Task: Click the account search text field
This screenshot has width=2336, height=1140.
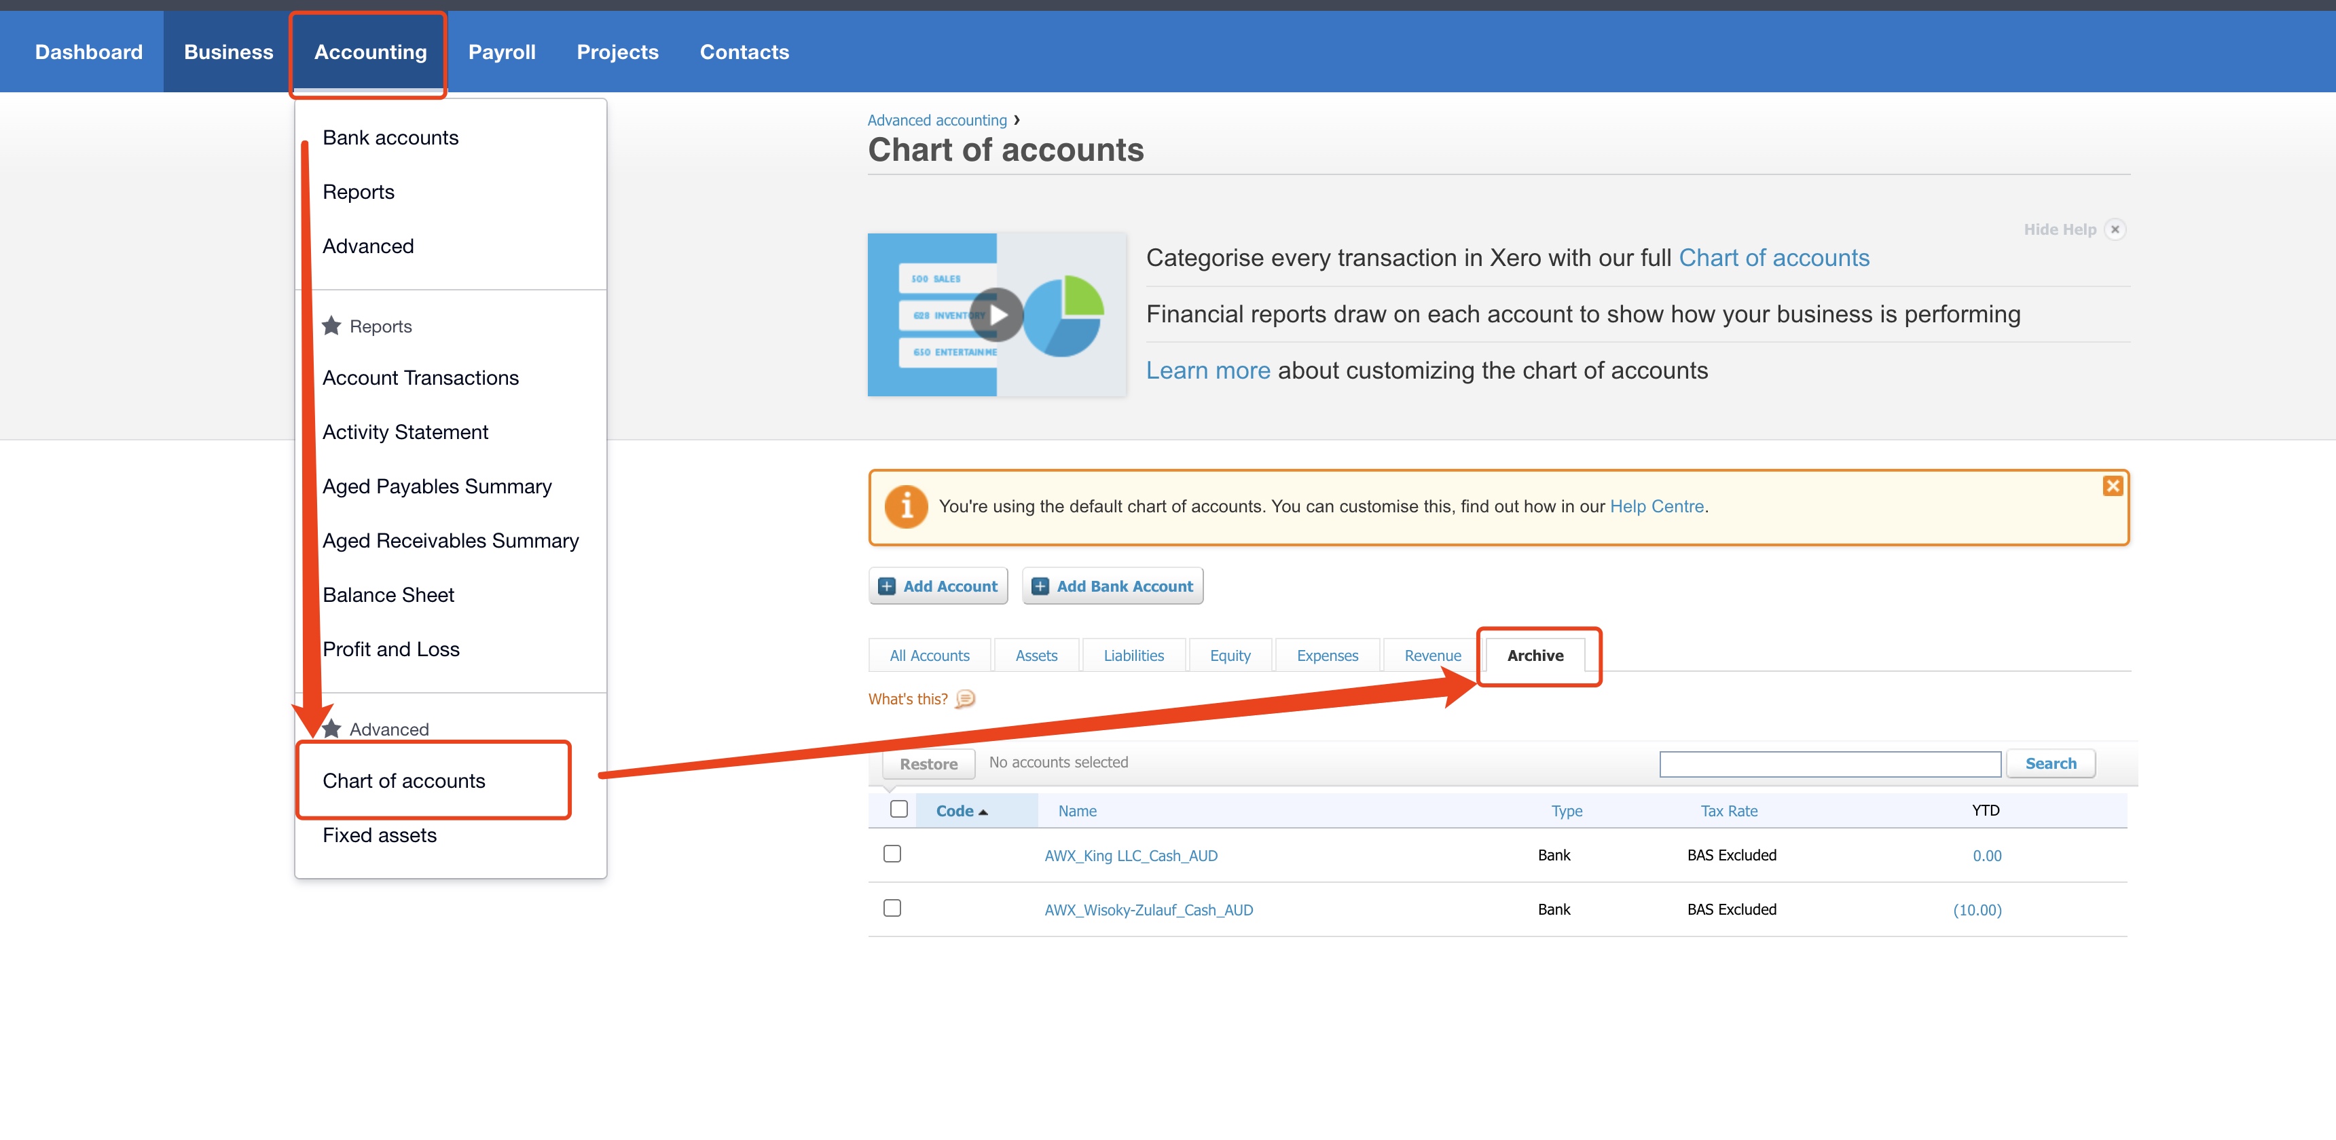Action: tap(1829, 764)
